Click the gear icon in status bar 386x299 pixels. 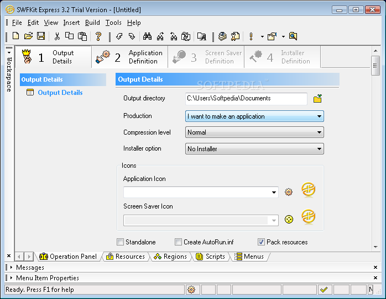click(191, 290)
